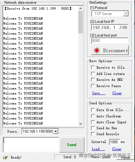
Task: Enable Data from file checkbox
Action: point(93,110)
